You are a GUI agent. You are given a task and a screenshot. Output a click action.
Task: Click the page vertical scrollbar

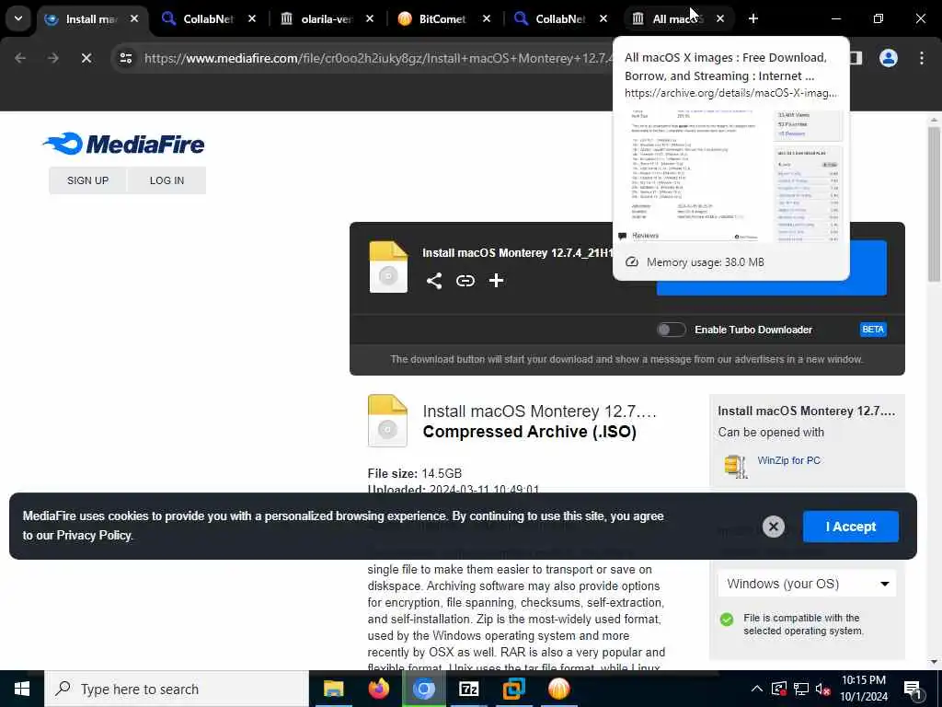click(x=934, y=204)
